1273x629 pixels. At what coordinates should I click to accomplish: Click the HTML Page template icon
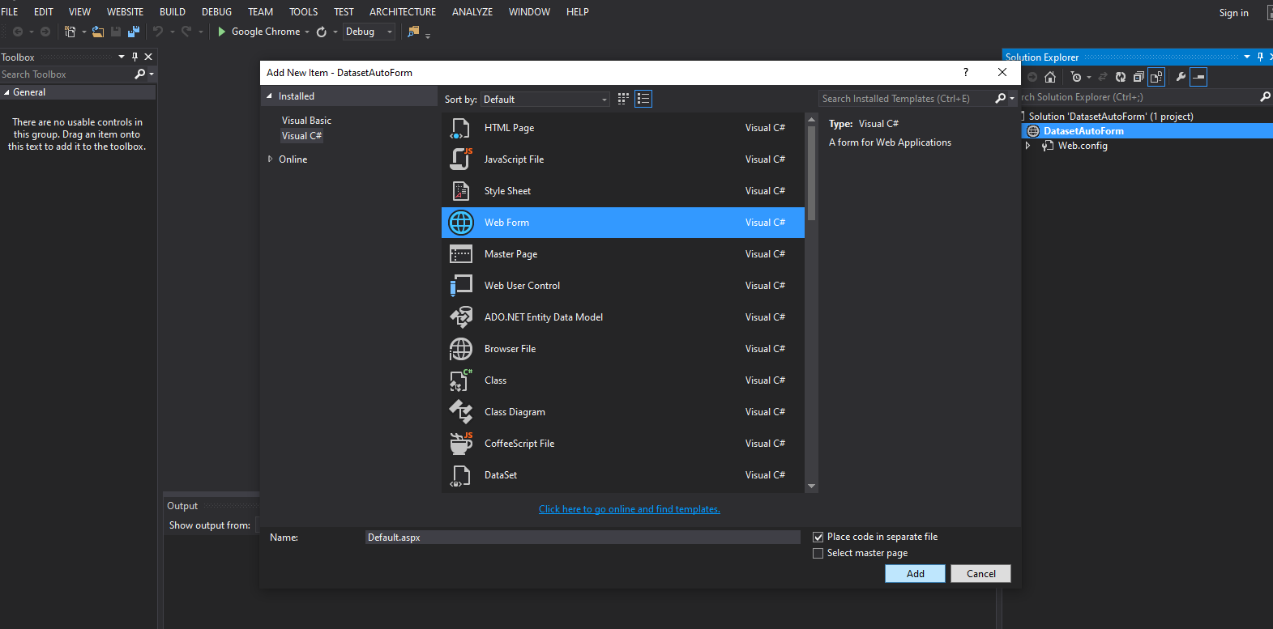[x=460, y=128]
